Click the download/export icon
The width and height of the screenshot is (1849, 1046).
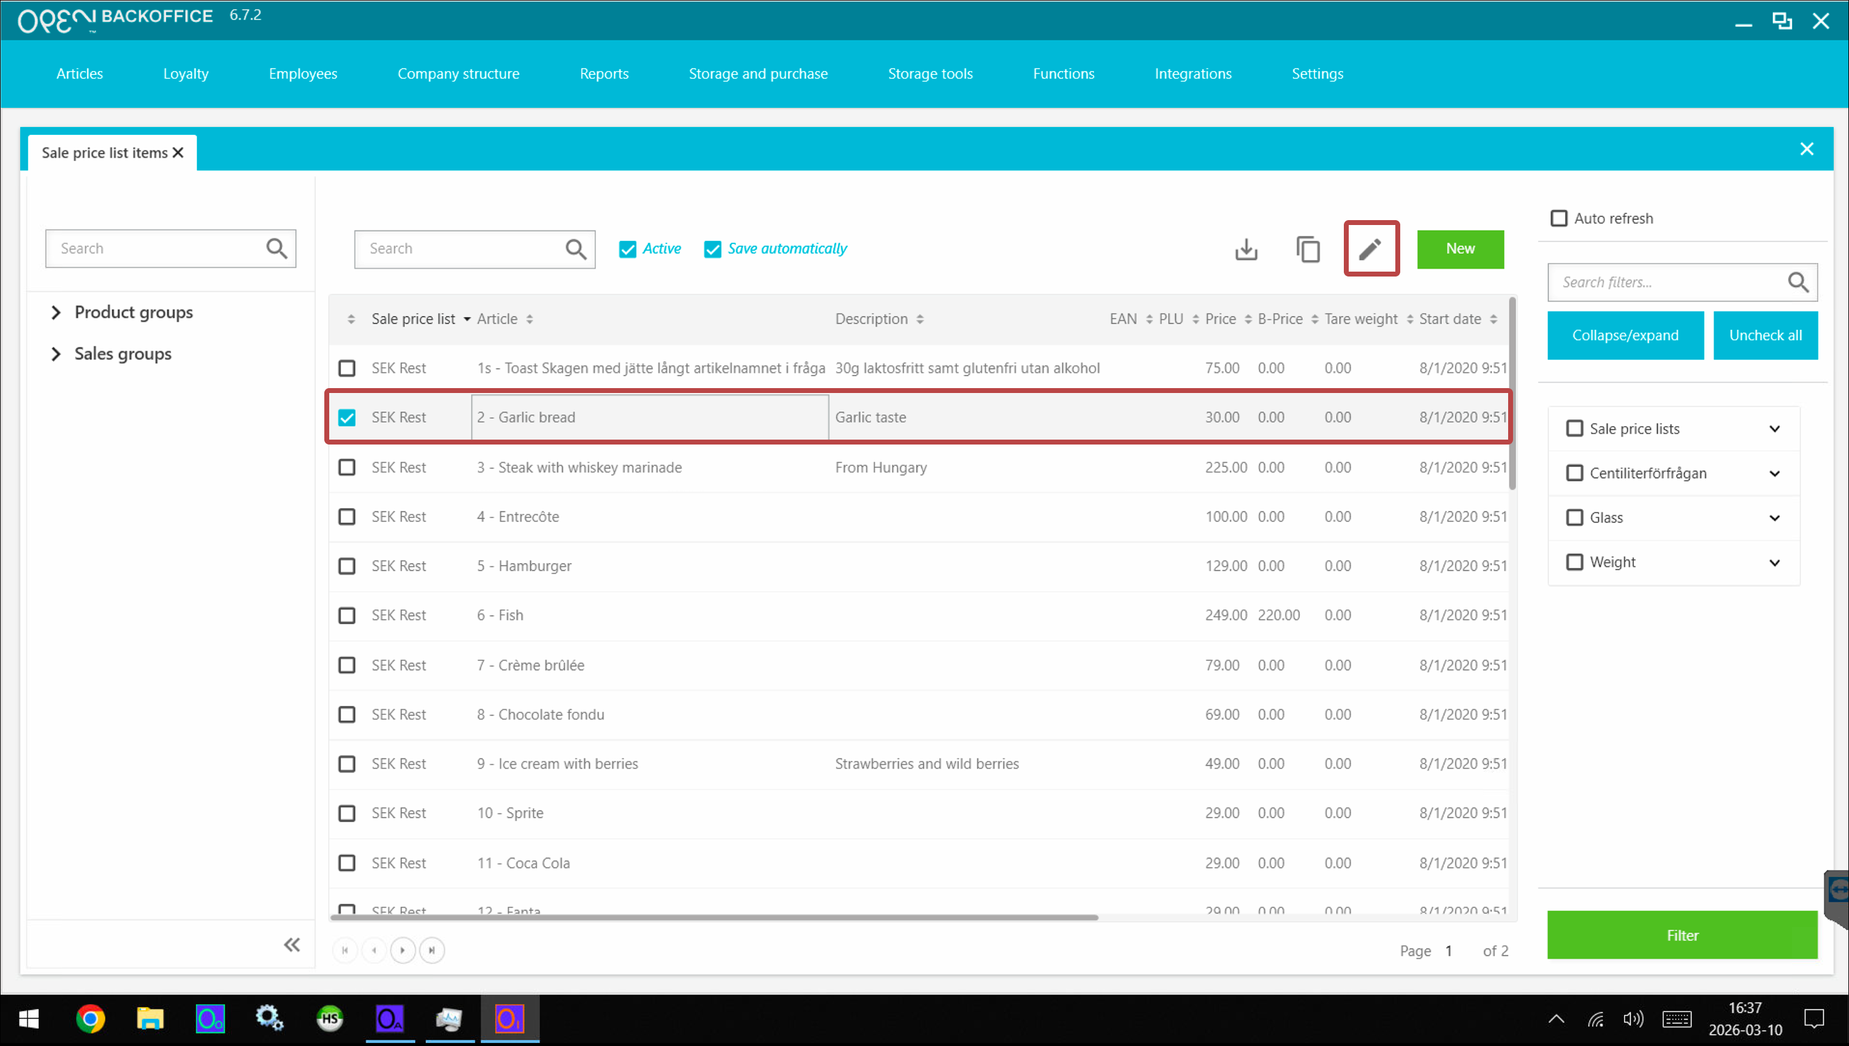click(1246, 250)
